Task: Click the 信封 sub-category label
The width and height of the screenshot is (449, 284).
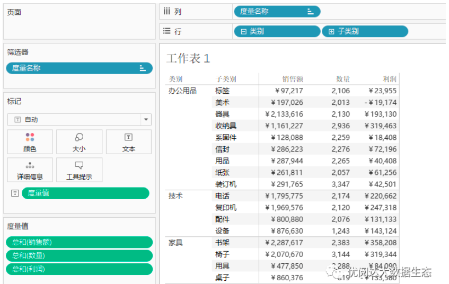Action: tap(222, 149)
